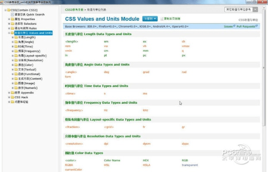The image size is (268, 172).
Task: Click the CSS Hack folder icon
Action: (x=12, y=97)
